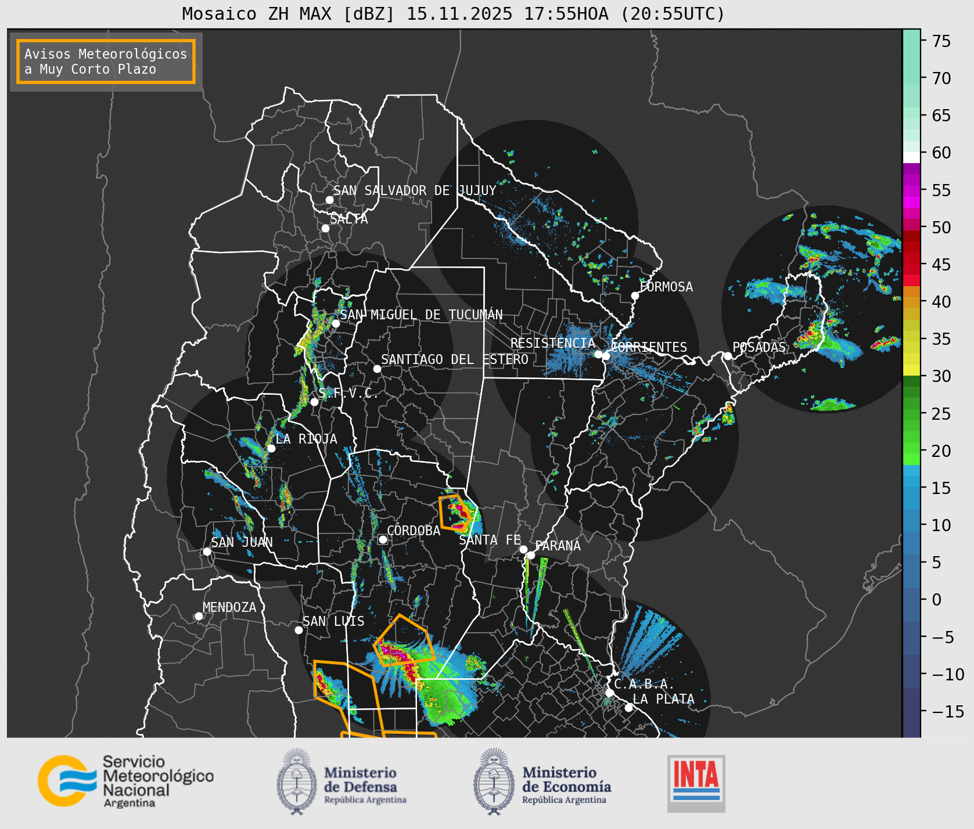The width and height of the screenshot is (974, 829).
Task: Click the Posadas city dot
Action: pos(728,356)
